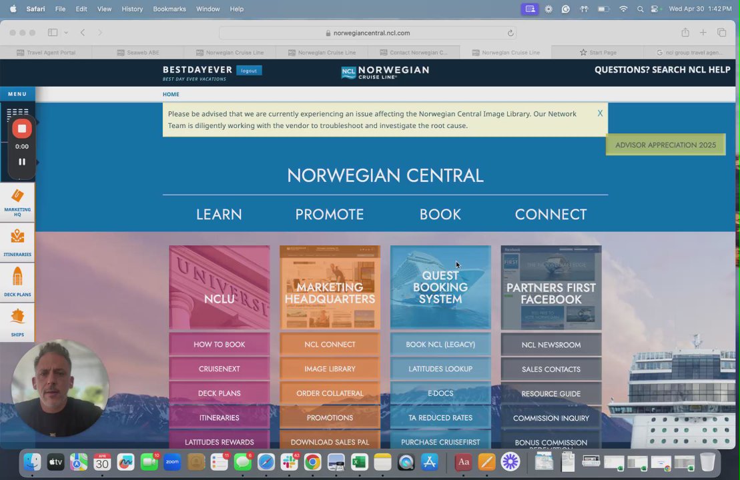Open the Window menu
The height and width of the screenshot is (480, 740).
(208, 9)
